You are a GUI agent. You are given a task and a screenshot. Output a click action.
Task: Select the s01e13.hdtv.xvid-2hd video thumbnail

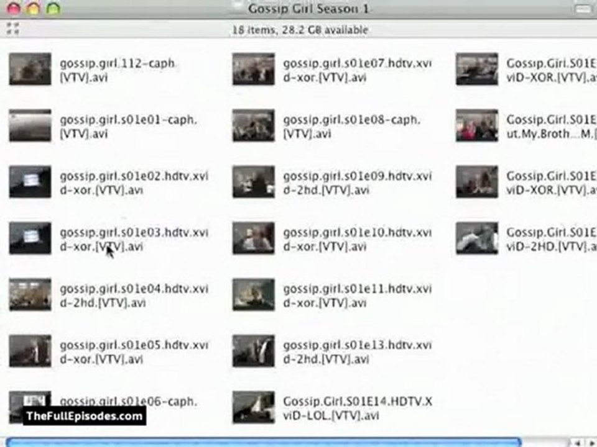pyautogui.click(x=254, y=351)
